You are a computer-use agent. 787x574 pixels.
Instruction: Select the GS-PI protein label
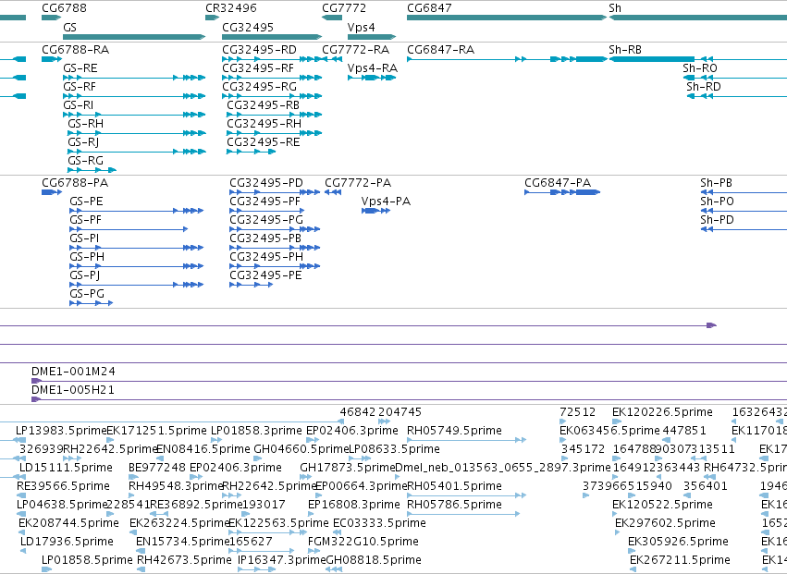(x=84, y=238)
